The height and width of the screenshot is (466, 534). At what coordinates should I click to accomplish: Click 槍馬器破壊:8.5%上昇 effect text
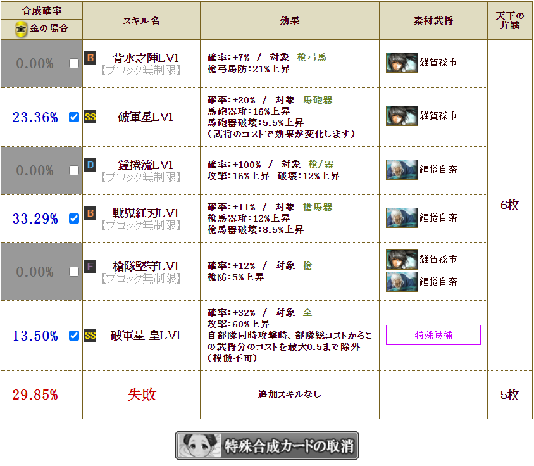click(x=256, y=230)
